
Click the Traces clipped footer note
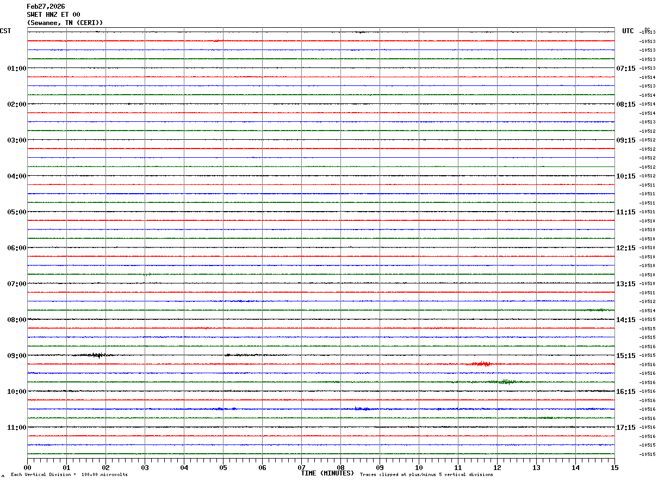426,475
